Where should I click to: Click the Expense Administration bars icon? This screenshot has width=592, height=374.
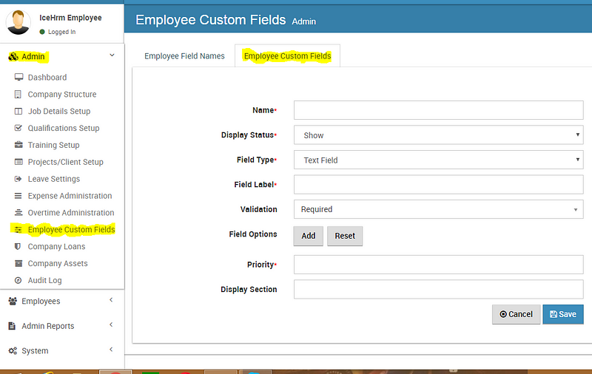click(x=18, y=196)
